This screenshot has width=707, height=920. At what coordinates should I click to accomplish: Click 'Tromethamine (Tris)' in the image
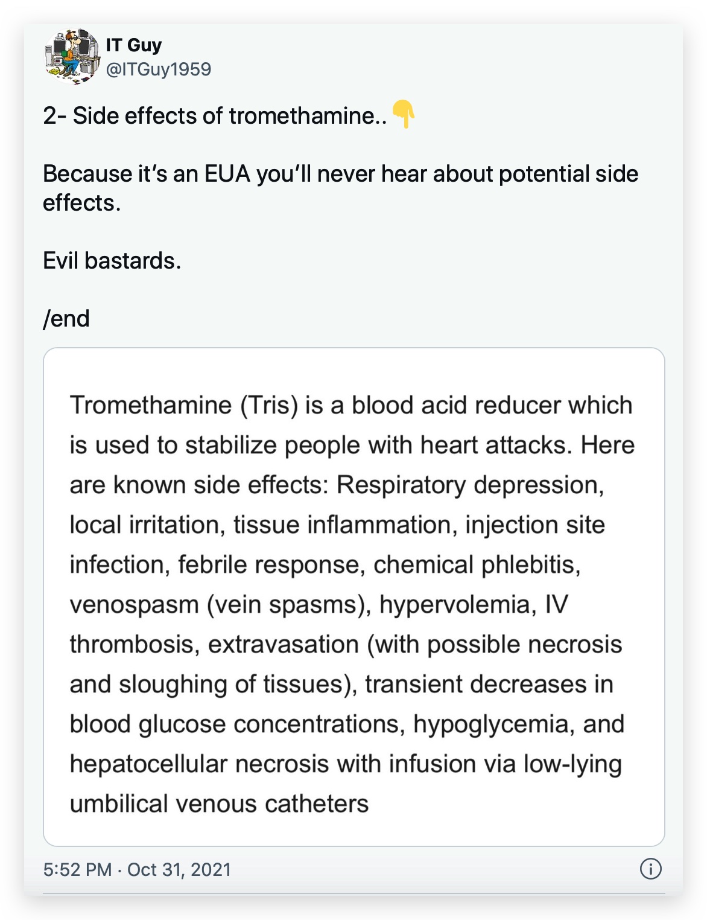click(184, 405)
